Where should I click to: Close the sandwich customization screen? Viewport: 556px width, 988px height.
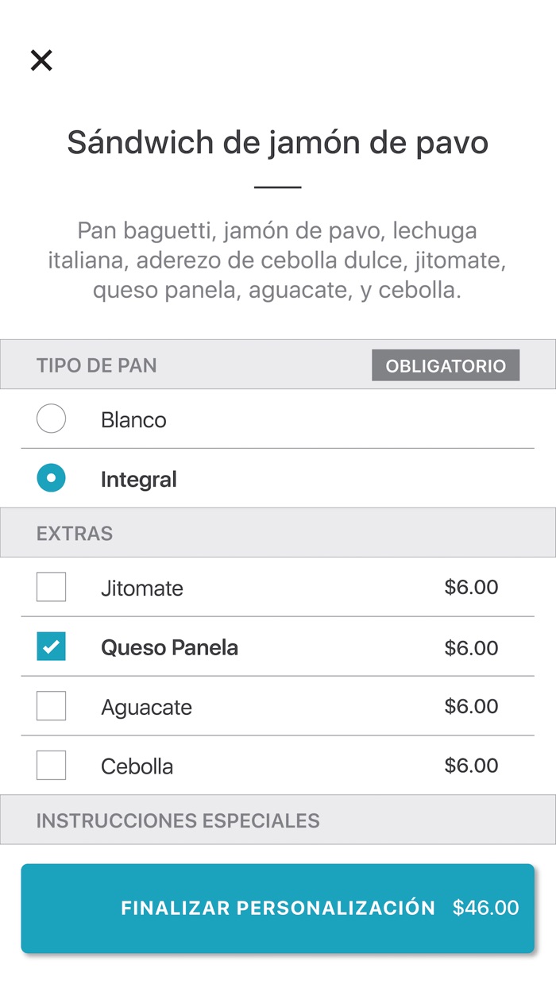[x=41, y=60]
